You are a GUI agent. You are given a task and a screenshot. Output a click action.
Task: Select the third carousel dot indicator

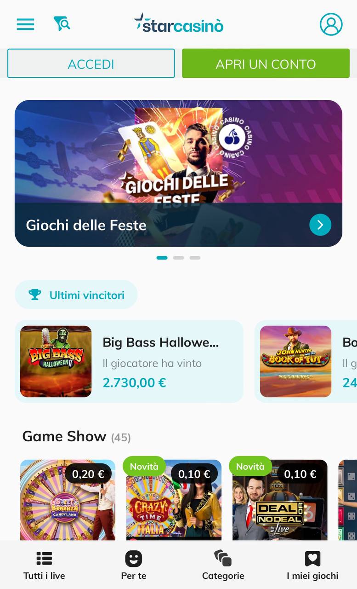point(195,258)
